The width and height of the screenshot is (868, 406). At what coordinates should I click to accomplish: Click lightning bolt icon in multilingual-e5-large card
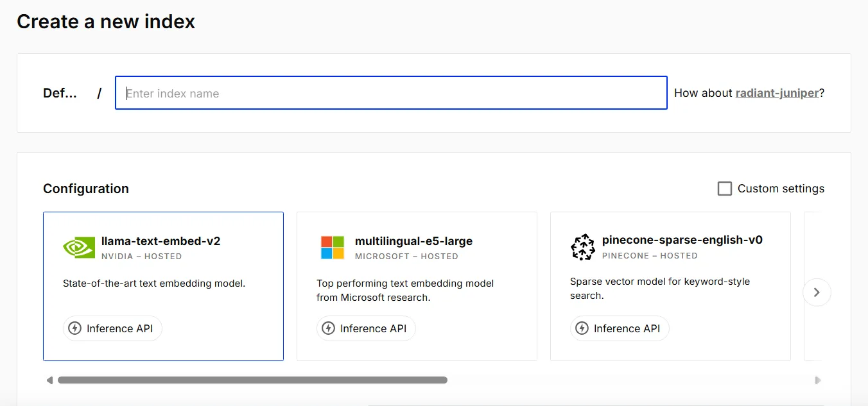click(x=329, y=328)
